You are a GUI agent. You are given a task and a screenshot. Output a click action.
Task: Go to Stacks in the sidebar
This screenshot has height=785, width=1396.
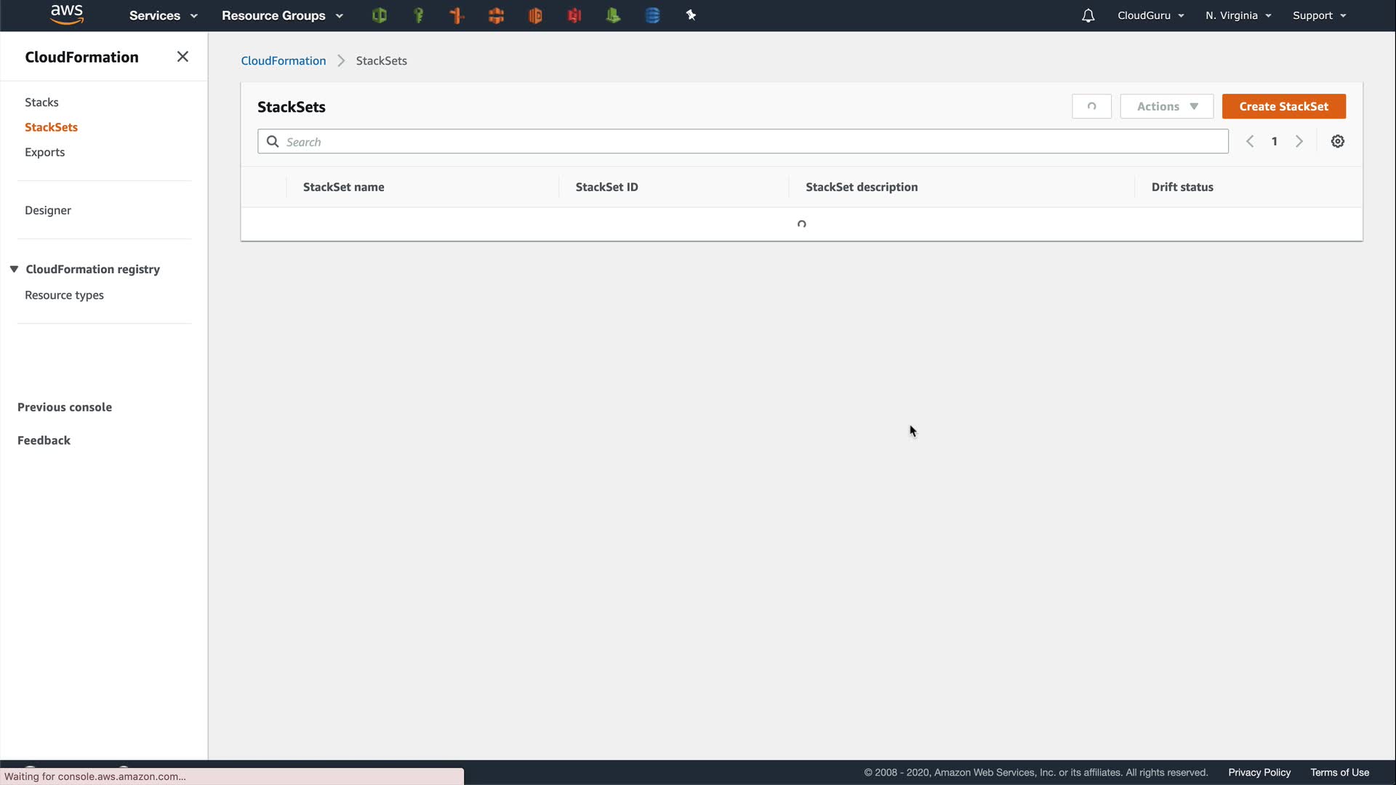[41, 102]
